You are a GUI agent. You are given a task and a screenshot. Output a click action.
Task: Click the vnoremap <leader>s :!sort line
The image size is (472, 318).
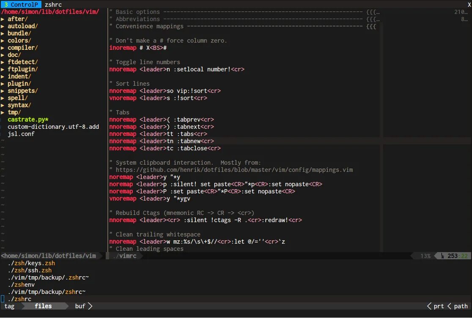click(x=158, y=98)
